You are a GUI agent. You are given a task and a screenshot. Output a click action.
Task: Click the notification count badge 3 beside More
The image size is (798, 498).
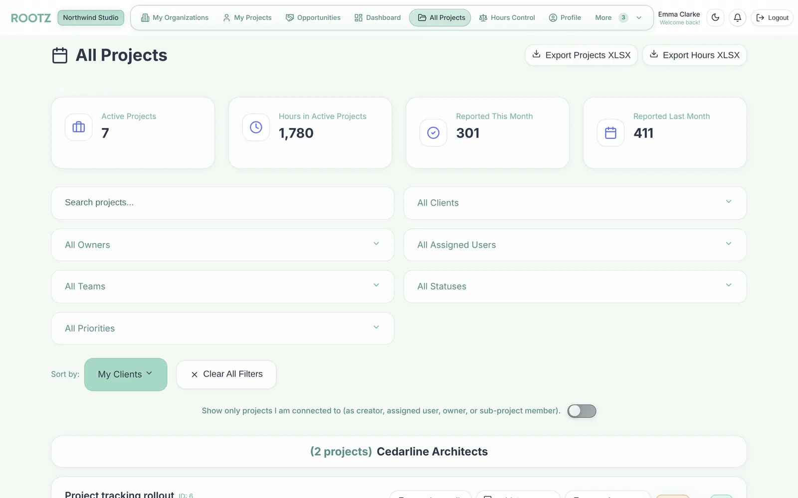(623, 17)
